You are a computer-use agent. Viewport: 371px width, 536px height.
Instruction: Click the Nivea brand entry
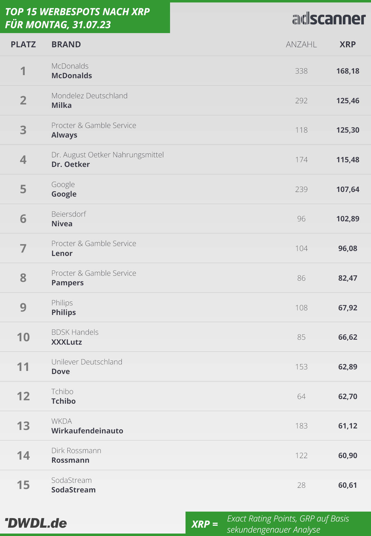click(62, 224)
